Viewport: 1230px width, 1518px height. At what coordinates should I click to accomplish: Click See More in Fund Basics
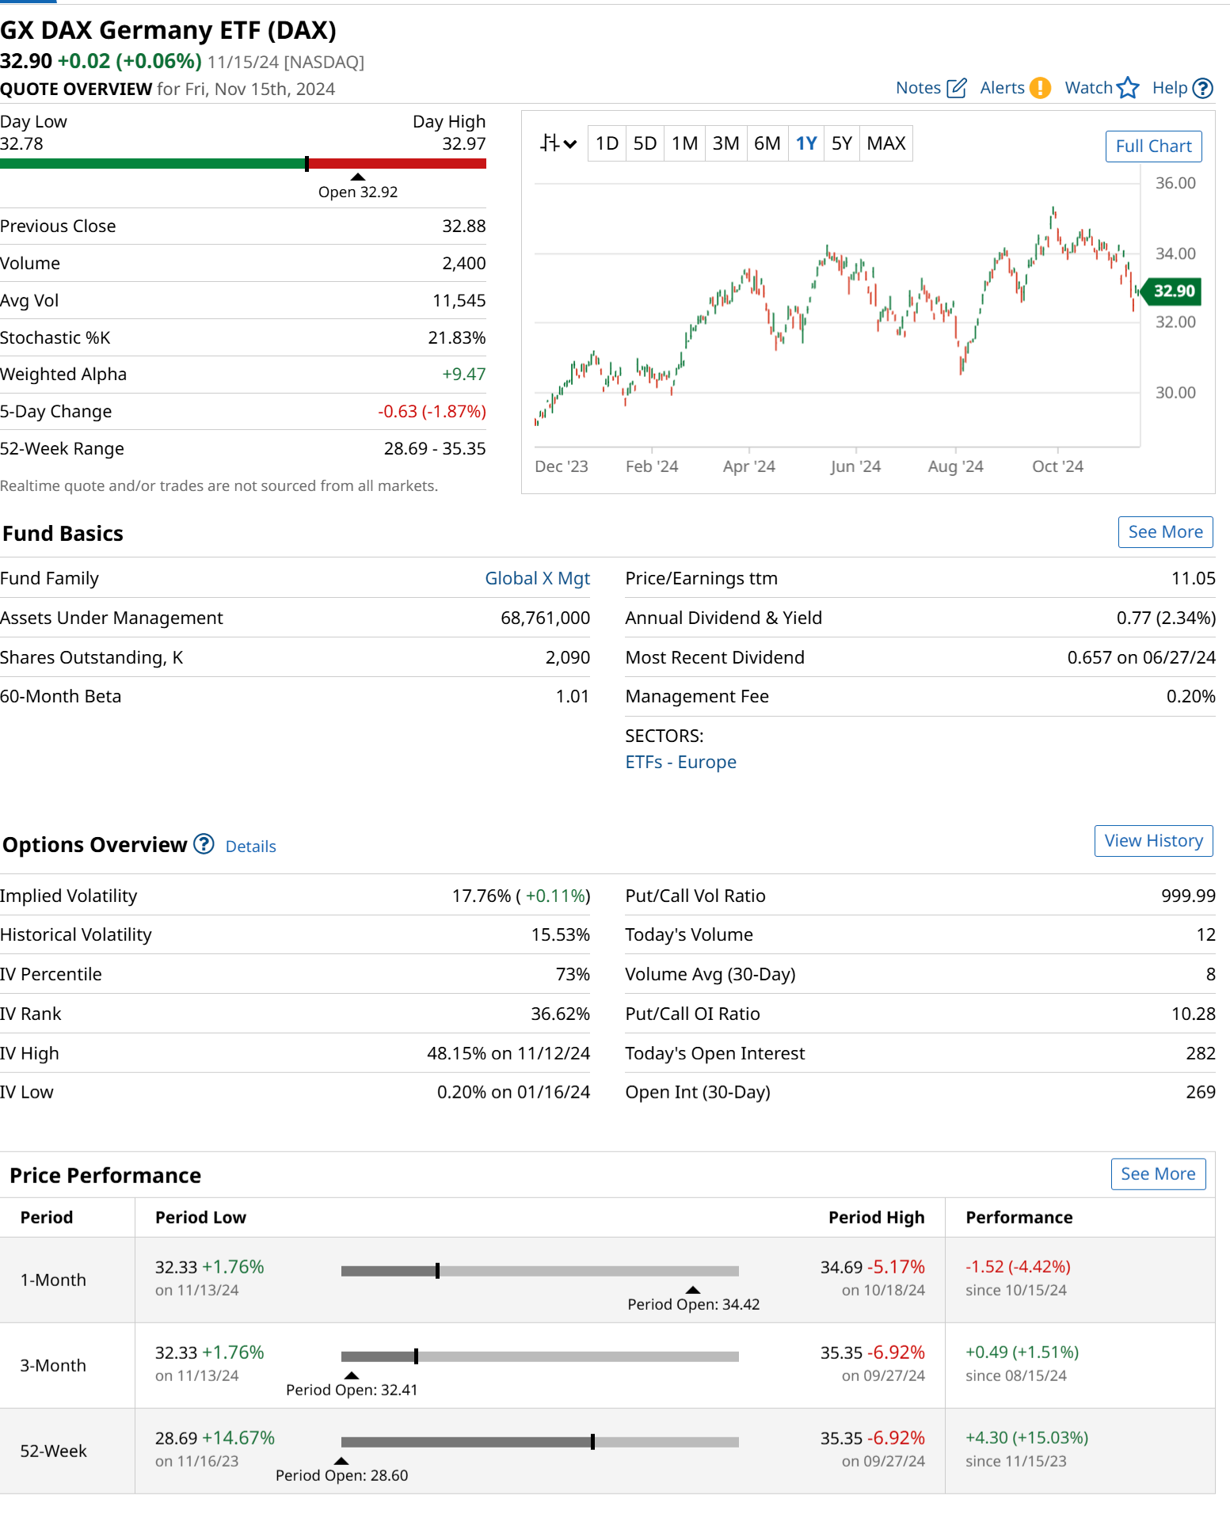(1165, 532)
